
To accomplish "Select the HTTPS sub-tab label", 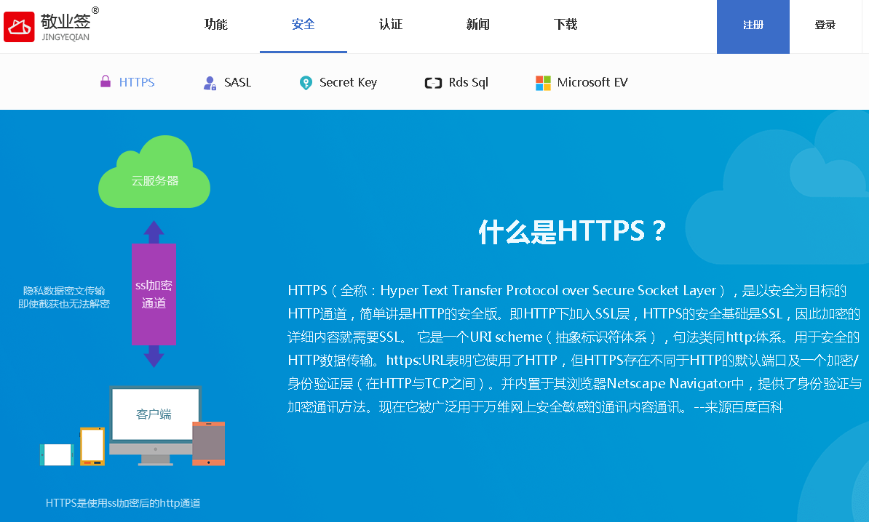I will [x=137, y=82].
